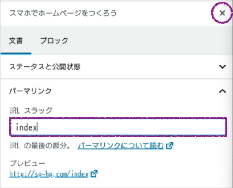Click external-link icon beside パーマリンクについて読む
The image size is (233, 188).
(x=169, y=146)
